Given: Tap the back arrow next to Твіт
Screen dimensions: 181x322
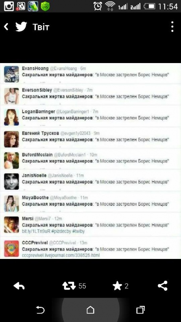Looking at the screenshot, I should (x=6, y=27).
